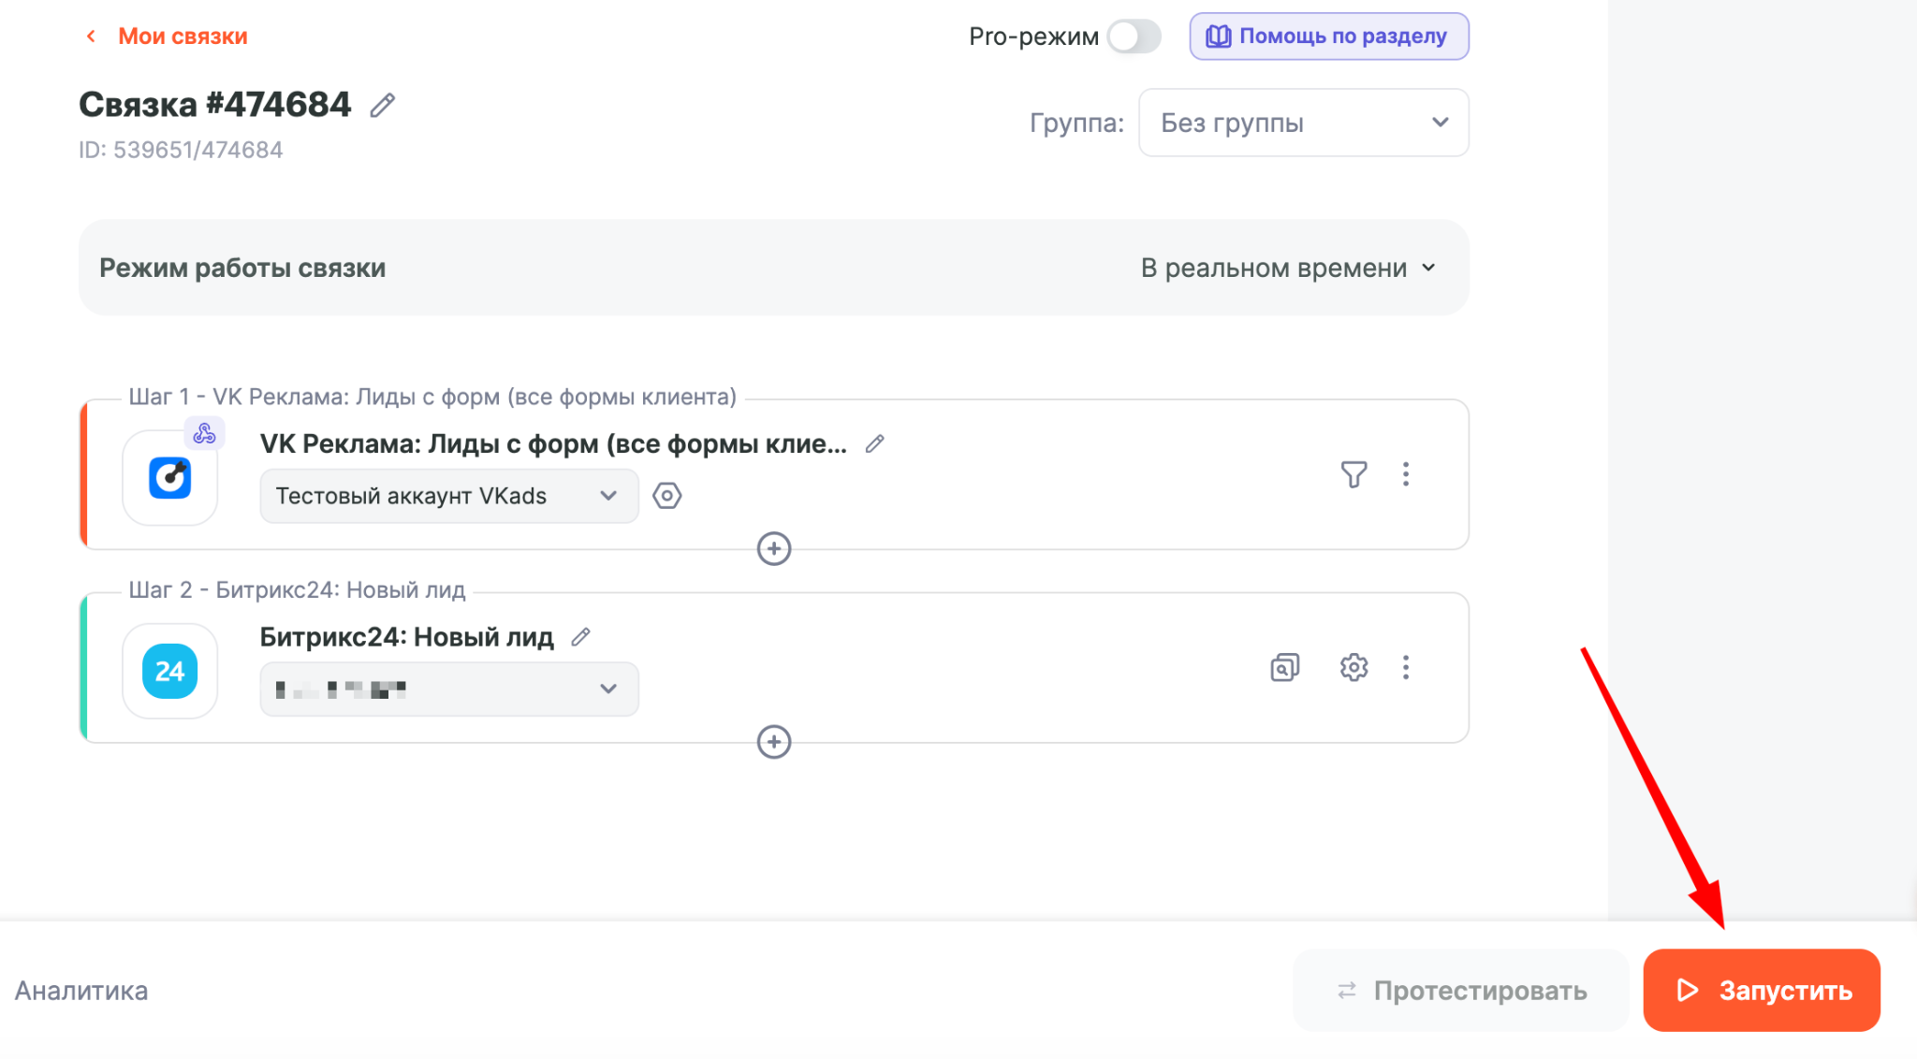Viewport: 1917px width, 1059px height.
Task: Rename Битрикс24: Новый лид via pencil icon
Action: click(x=580, y=637)
